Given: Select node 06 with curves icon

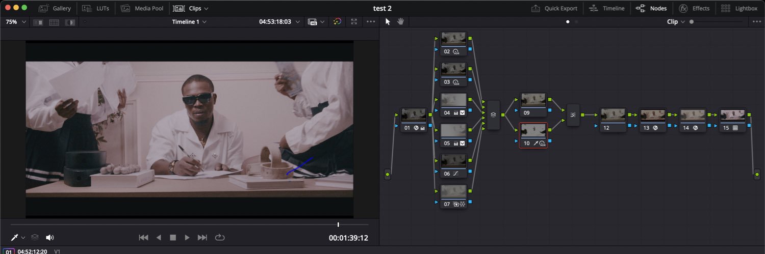Looking at the screenshot, I should click(453, 166).
